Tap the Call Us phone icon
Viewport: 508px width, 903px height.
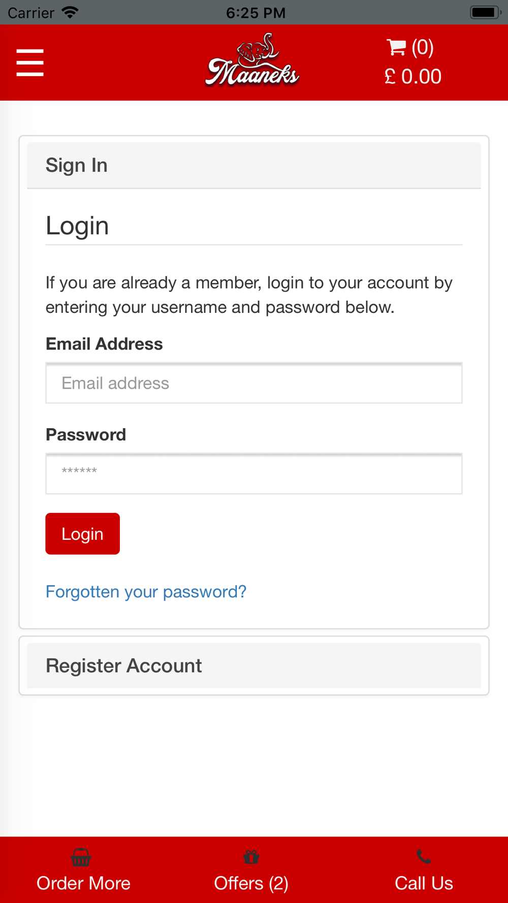(424, 857)
